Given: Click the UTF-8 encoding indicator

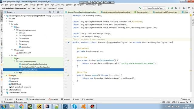Looking at the screenshot, I should pyautogui.click(x=174, y=102).
